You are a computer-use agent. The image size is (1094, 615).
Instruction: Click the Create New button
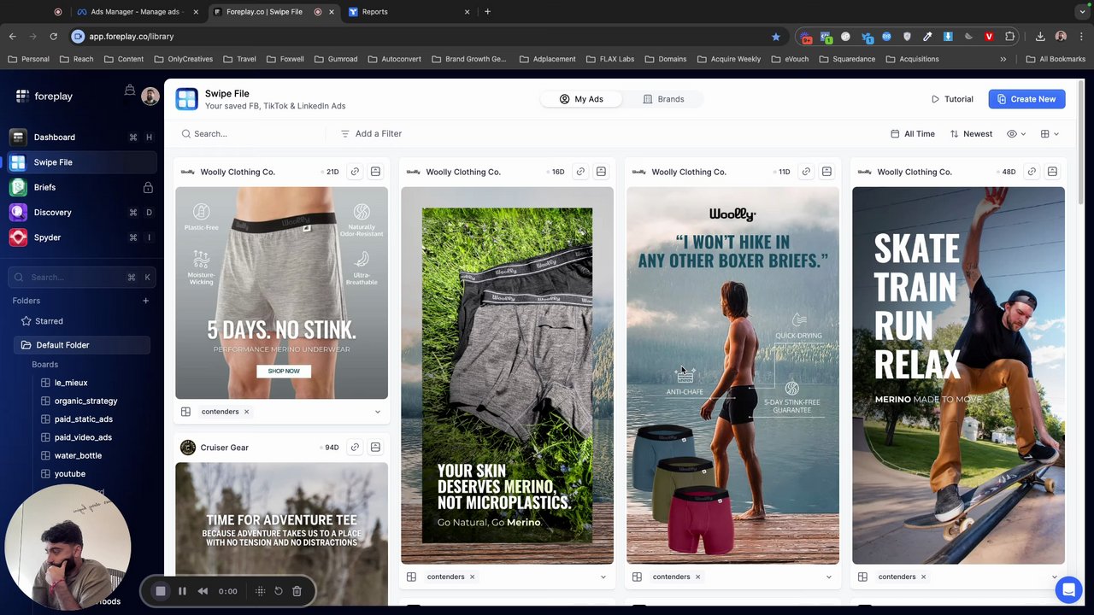[1026, 99]
